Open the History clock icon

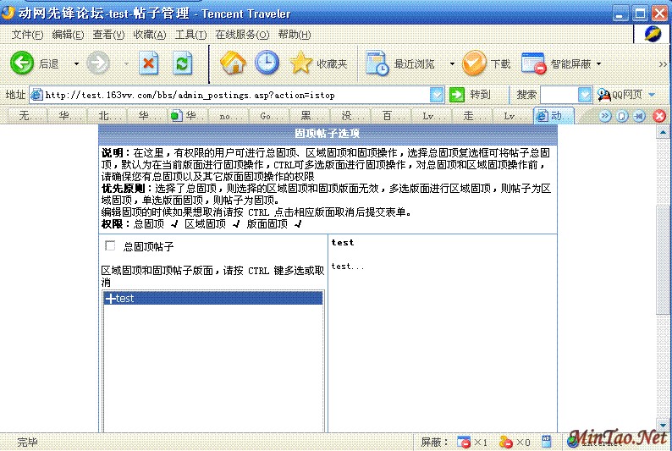[267, 63]
